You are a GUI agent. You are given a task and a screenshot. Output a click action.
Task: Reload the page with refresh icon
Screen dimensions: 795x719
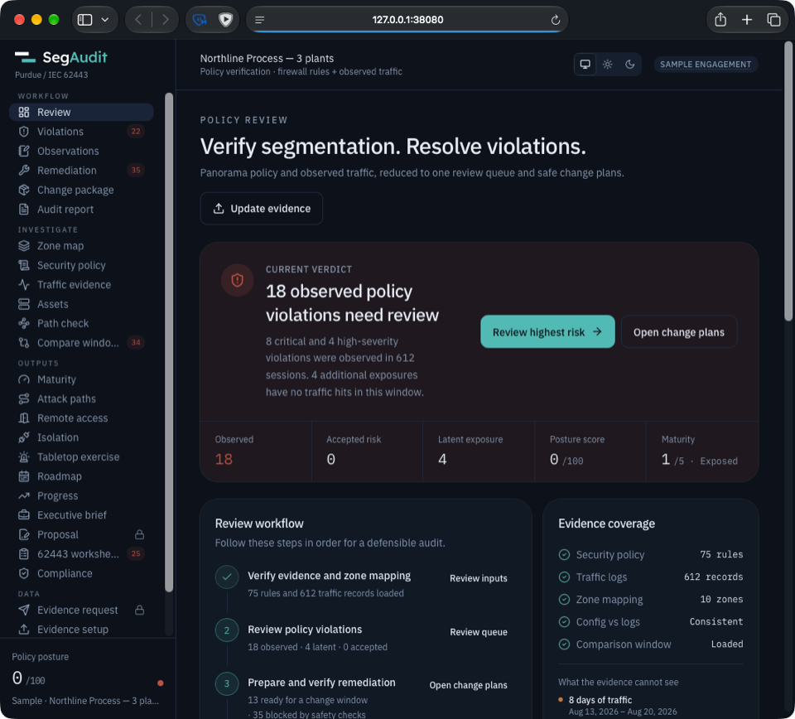[x=556, y=20]
